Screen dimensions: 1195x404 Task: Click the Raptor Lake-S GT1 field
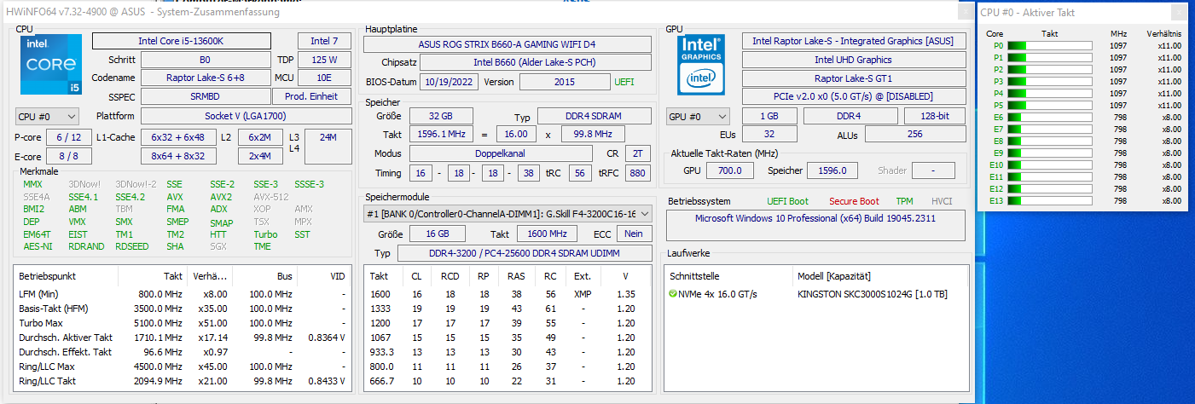coord(853,78)
